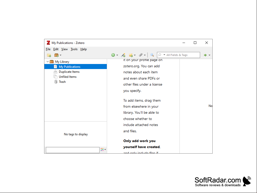This screenshot has width=257, height=193.
Task: Select Duplicate Items in the tree
Action: tap(69, 72)
